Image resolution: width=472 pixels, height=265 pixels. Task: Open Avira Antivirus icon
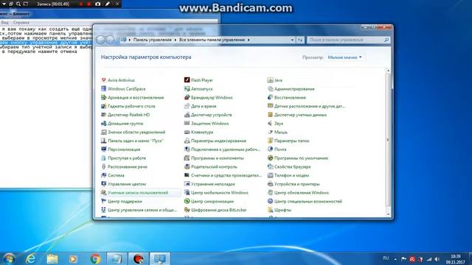[x=103, y=80]
